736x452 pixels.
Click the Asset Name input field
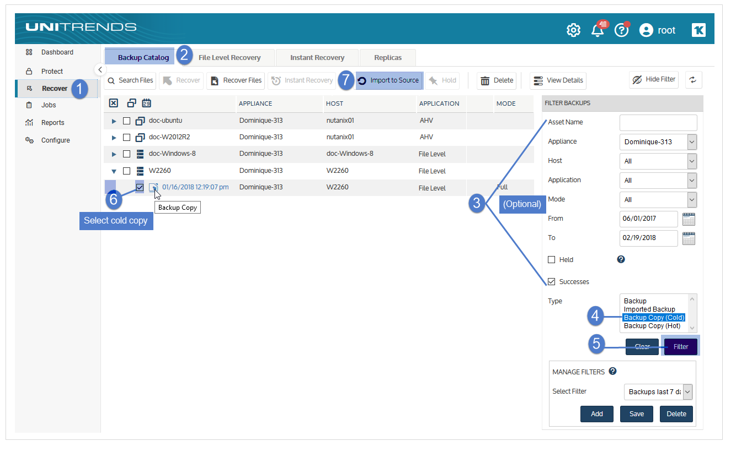658,123
